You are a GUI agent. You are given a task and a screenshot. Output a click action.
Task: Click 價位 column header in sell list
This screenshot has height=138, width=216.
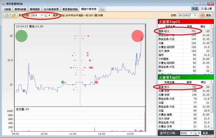pos(203,82)
